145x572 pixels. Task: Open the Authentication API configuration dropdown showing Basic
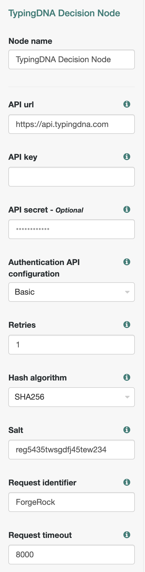pos(71,292)
